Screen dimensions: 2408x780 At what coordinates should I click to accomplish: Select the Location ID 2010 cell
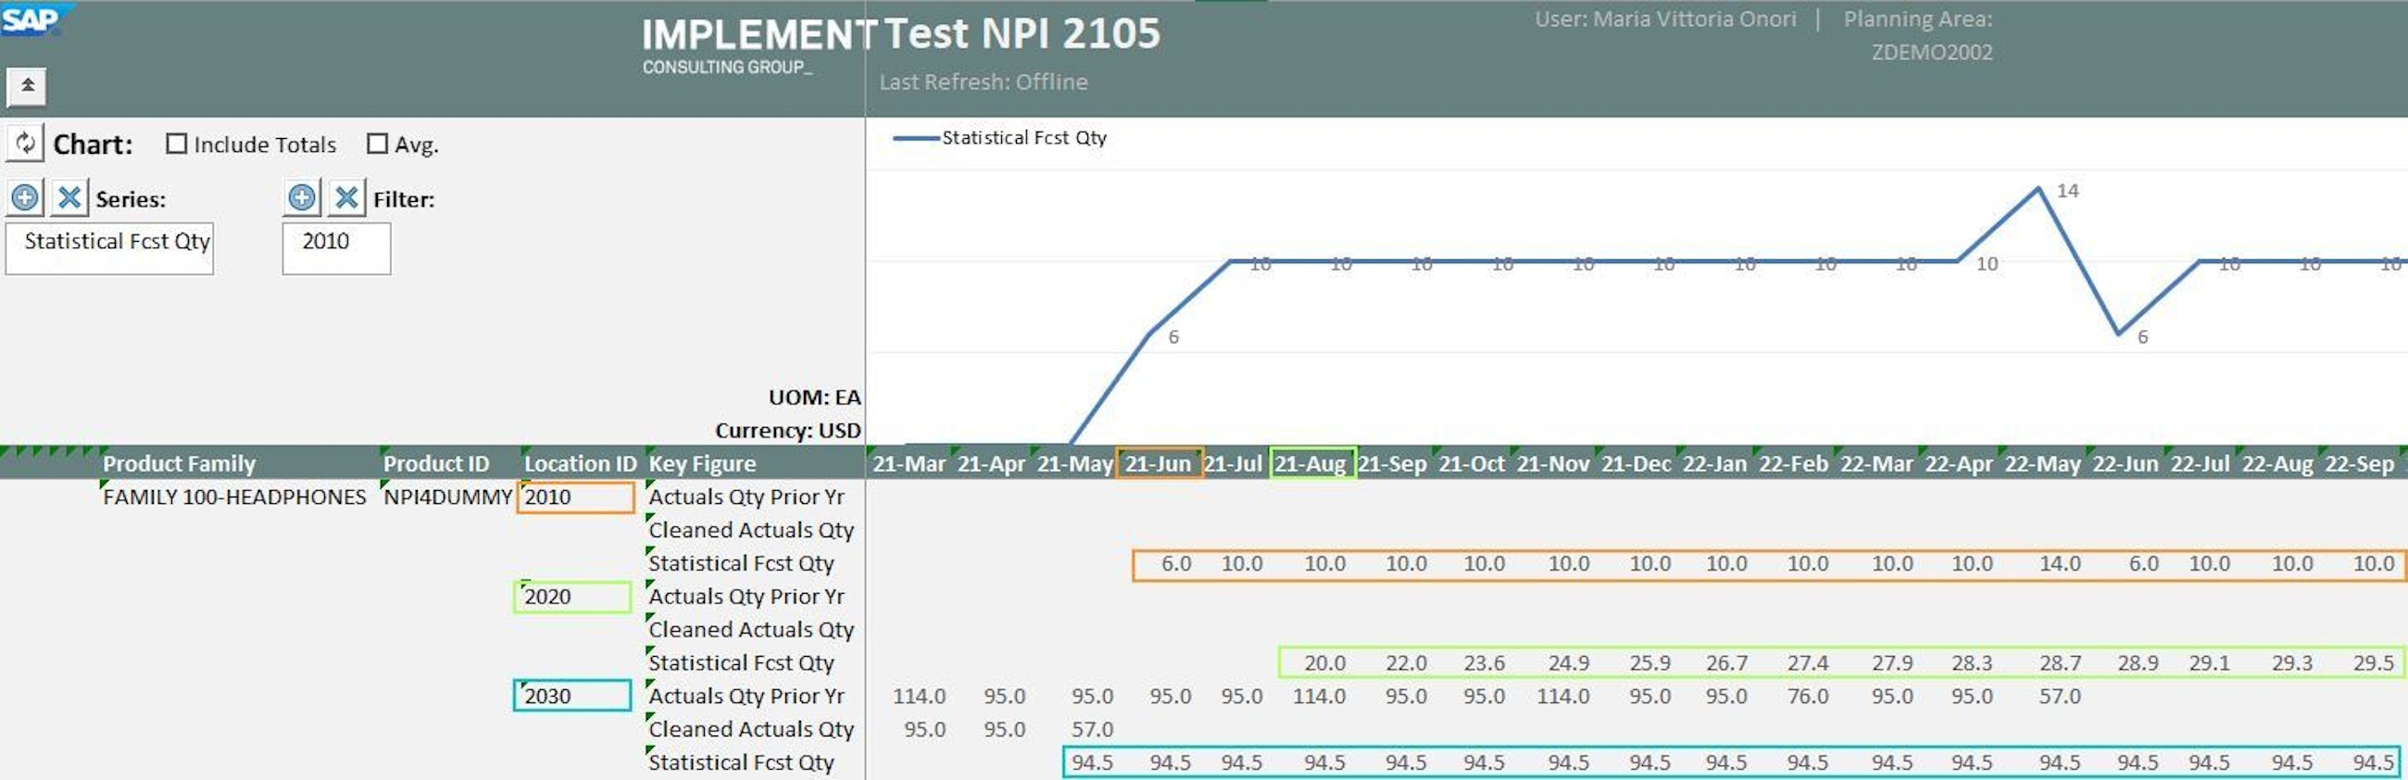pyautogui.click(x=576, y=497)
